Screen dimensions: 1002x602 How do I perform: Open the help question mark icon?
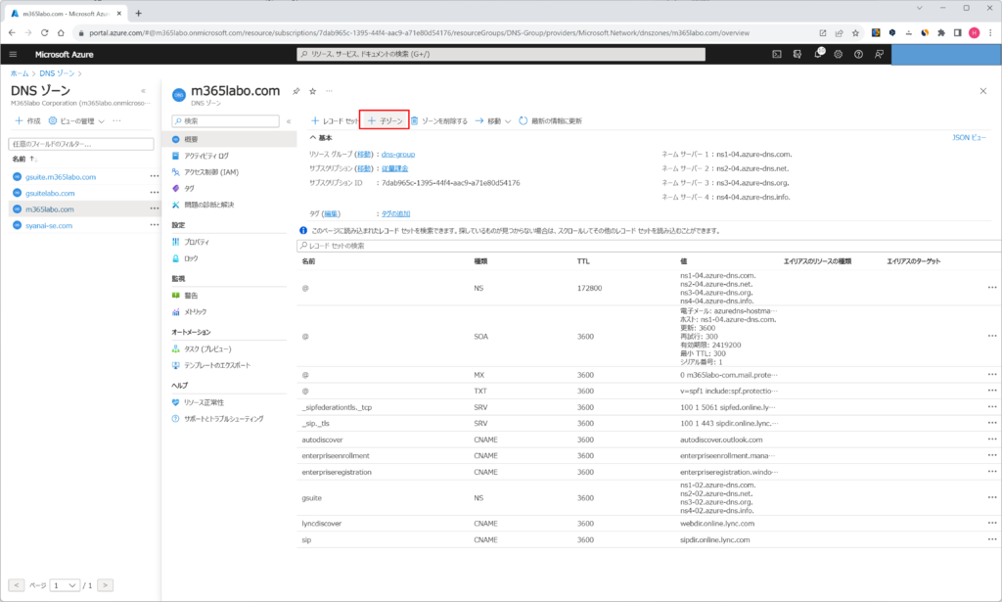pos(858,54)
